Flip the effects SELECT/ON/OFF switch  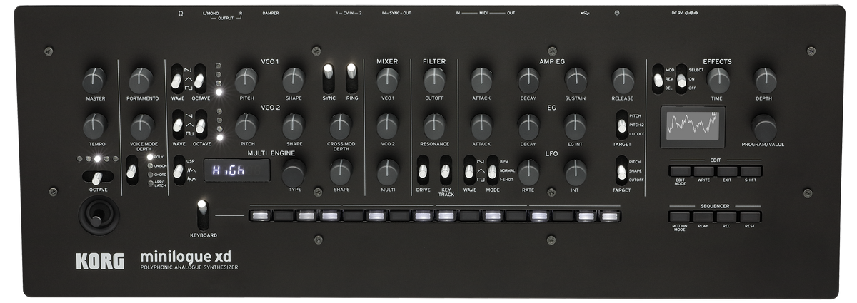click(682, 80)
